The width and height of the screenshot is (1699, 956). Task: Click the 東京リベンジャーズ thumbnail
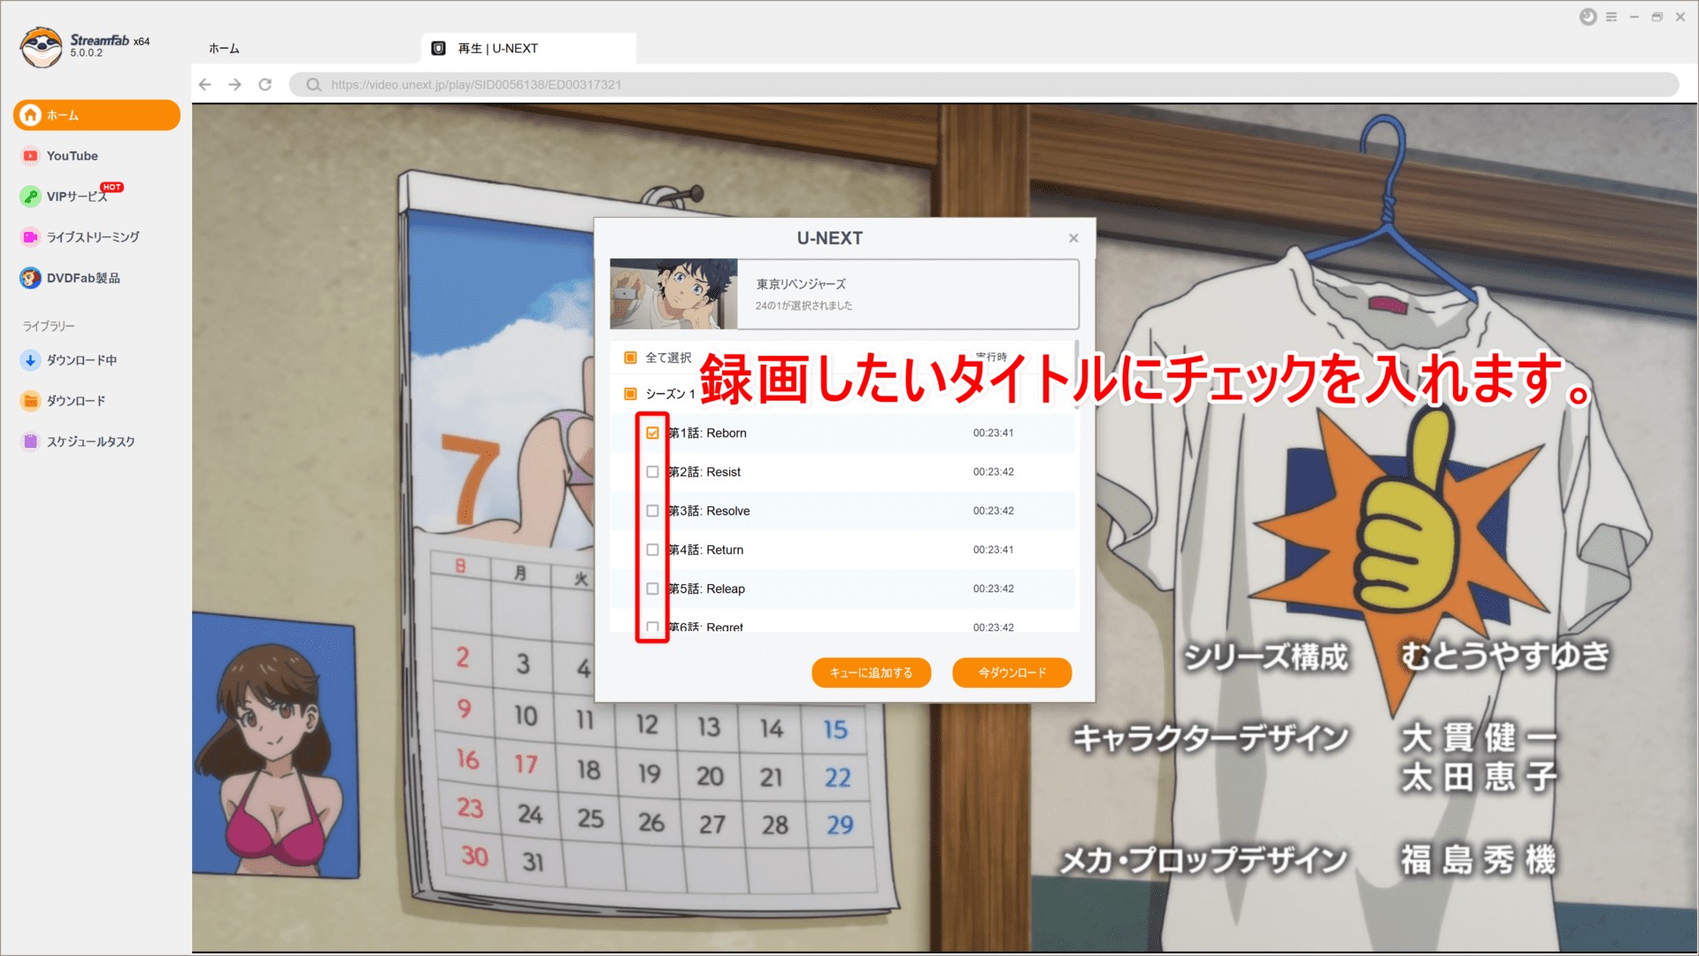[x=673, y=294]
